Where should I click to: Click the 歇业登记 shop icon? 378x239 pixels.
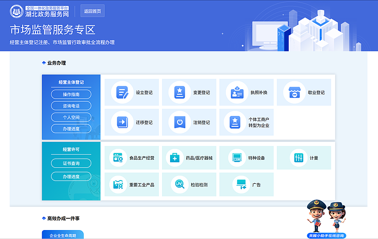[294, 92]
